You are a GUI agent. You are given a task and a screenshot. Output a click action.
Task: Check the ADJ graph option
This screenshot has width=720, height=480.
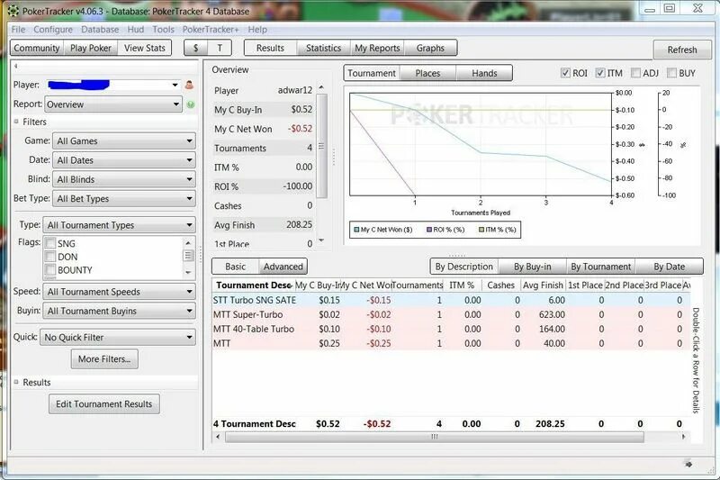pos(635,73)
